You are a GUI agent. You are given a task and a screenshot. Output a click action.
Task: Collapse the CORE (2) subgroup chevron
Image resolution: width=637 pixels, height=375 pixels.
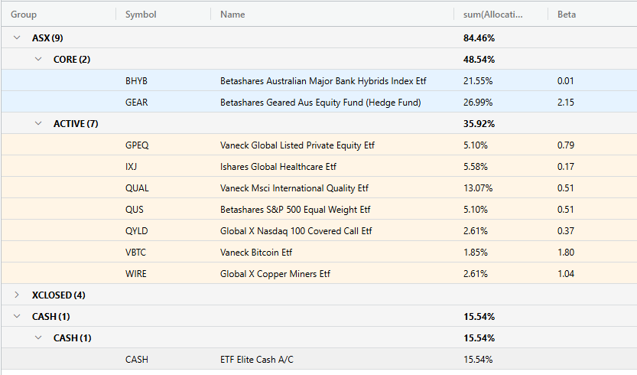click(x=38, y=60)
